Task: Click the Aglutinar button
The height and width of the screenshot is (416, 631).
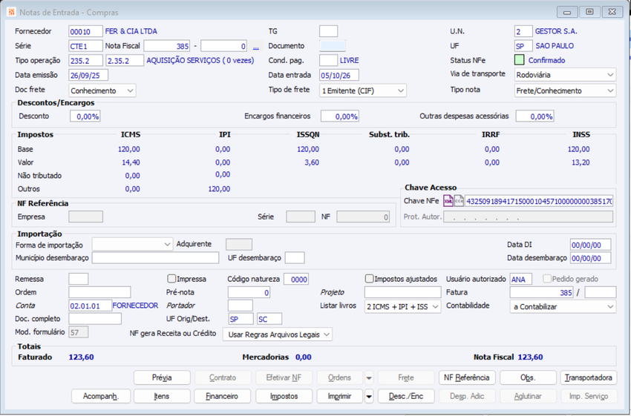Action: coord(528,396)
